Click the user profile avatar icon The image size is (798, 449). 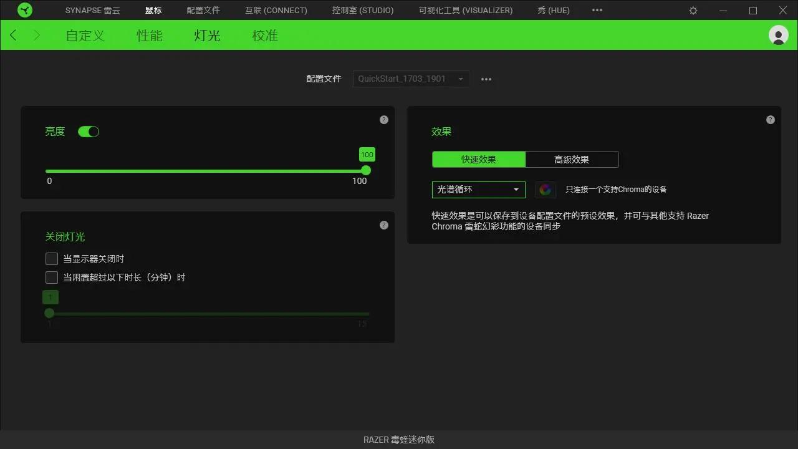[778, 35]
